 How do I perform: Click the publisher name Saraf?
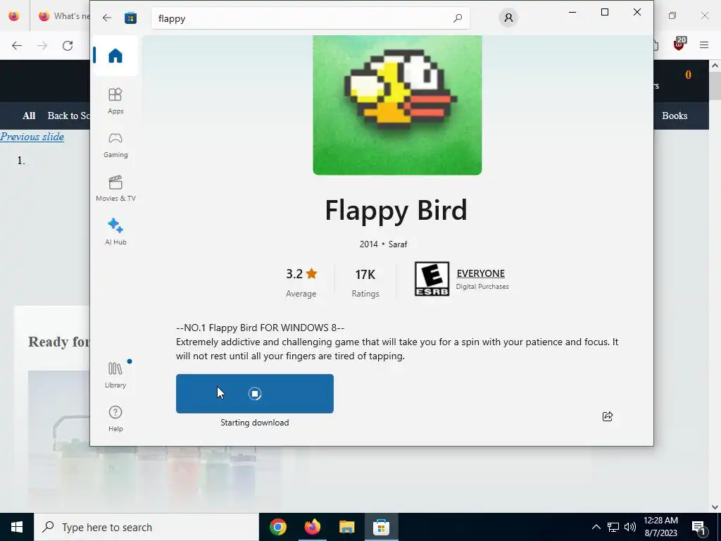(x=398, y=244)
